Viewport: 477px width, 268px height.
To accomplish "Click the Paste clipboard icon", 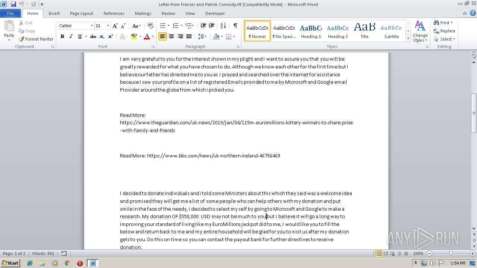I will pyautogui.click(x=9, y=26).
